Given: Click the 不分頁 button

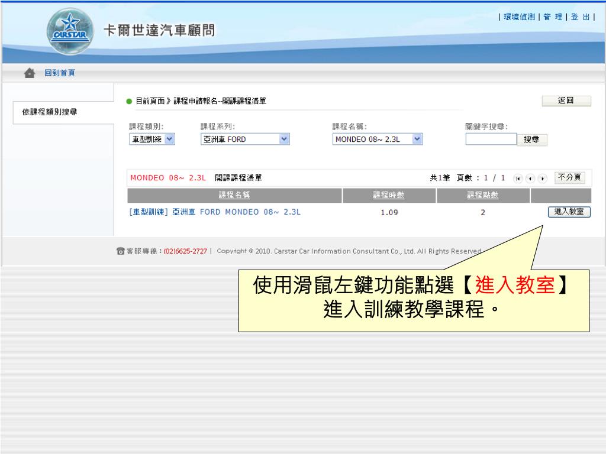Looking at the screenshot, I should (570, 177).
